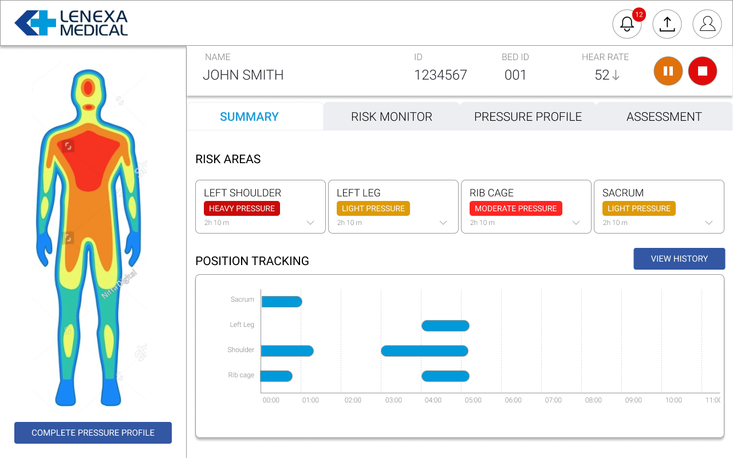Click the Complete Pressure Profile button
Image resolution: width=733 pixels, height=458 pixels.
(93, 433)
